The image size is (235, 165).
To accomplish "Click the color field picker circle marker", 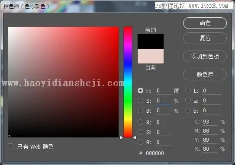I will click(x=9, y=136).
